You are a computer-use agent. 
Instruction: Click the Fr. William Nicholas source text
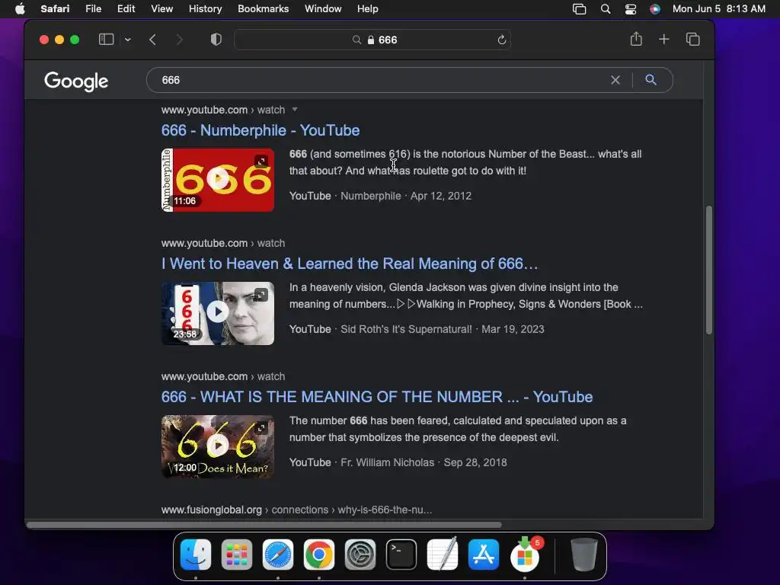click(387, 462)
